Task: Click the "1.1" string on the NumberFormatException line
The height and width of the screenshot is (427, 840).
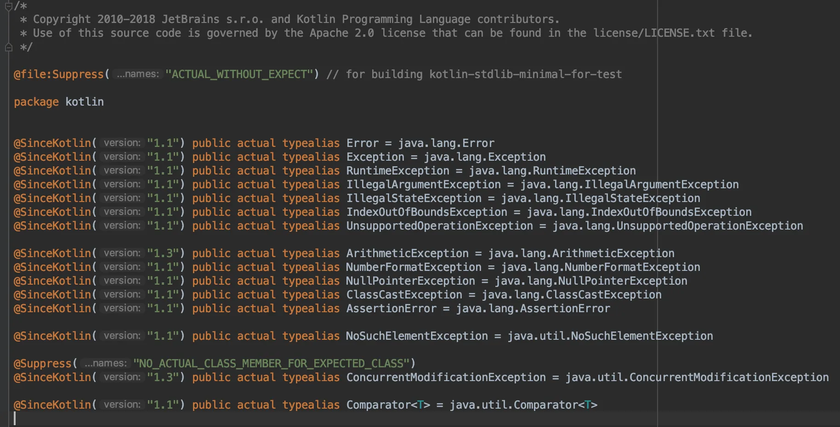Action: (x=163, y=267)
